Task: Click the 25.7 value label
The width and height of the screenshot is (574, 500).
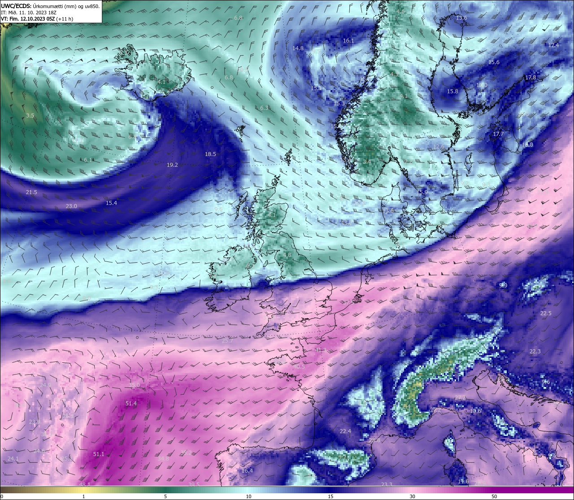Action: coord(227,341)
